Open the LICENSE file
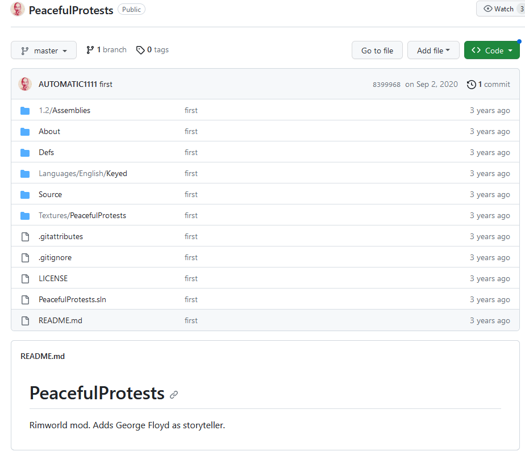Screen dimensions: 525x468 coord(53,278)
